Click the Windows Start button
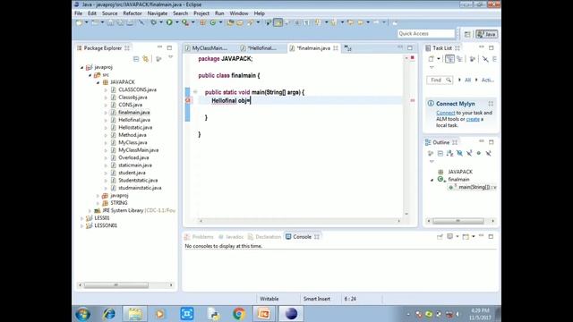This screenshot has height=322, width=573. (83, 314)
